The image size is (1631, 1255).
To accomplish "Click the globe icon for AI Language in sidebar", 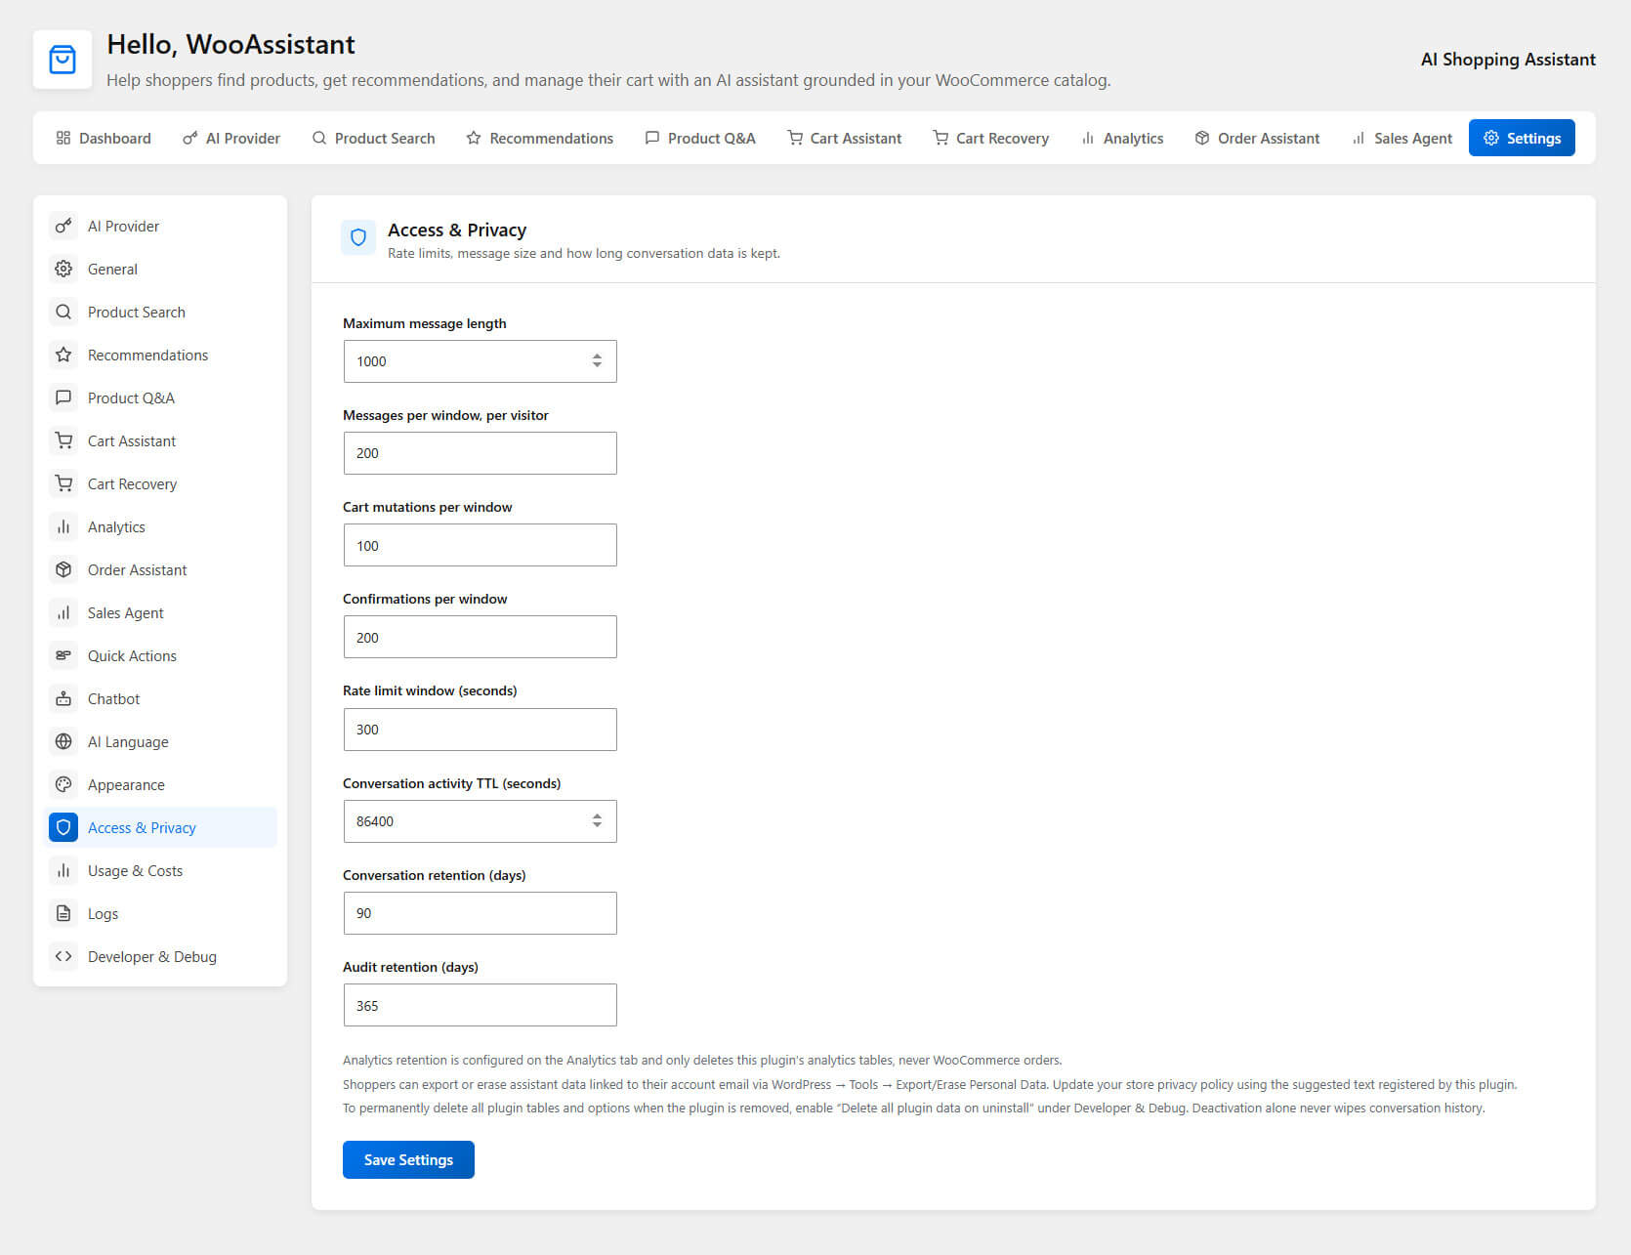I will point(63,742).
